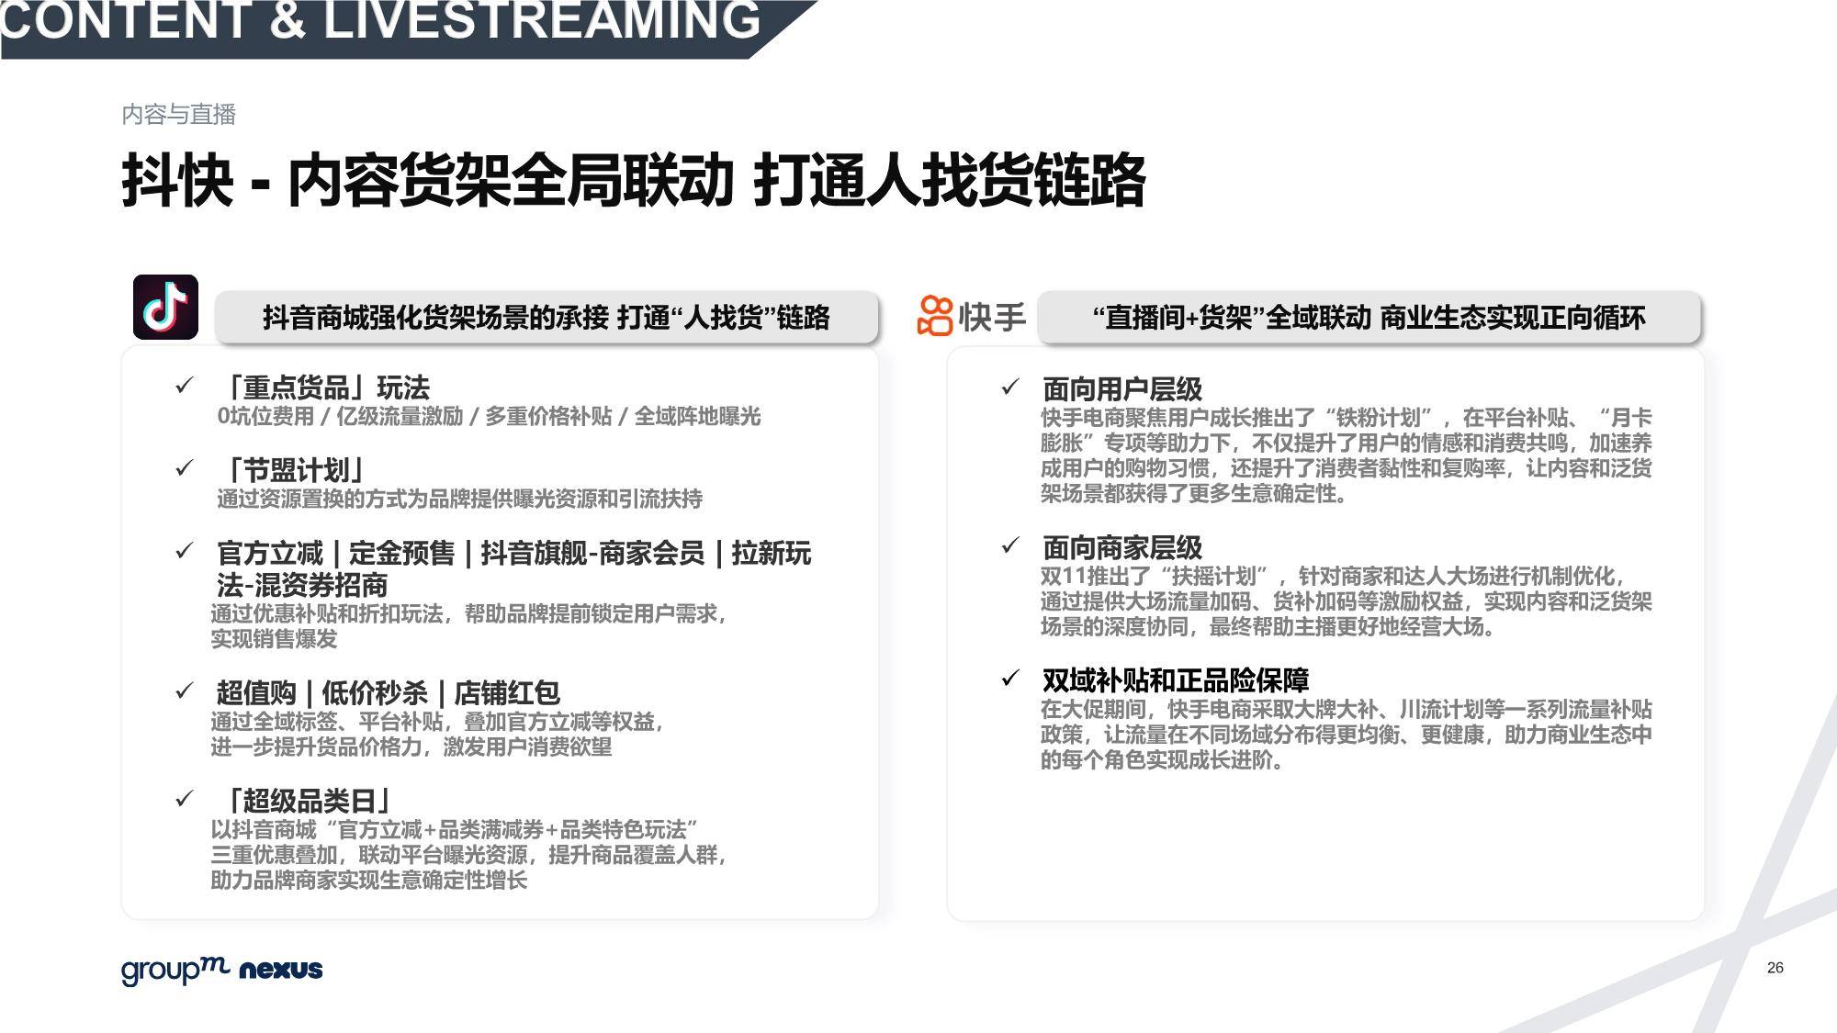This screenshot has height=1033, width=1837.
Task: Click the 抖音商城强化货架场景的承接 header bar
Action: coord(547,318)
